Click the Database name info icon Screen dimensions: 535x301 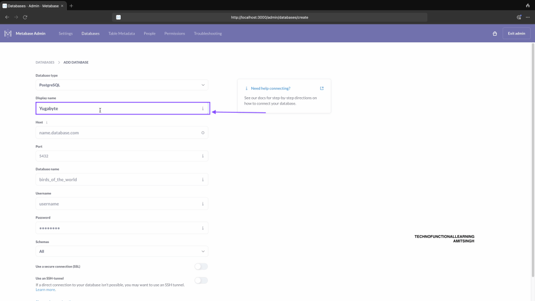tap(203, 180)
